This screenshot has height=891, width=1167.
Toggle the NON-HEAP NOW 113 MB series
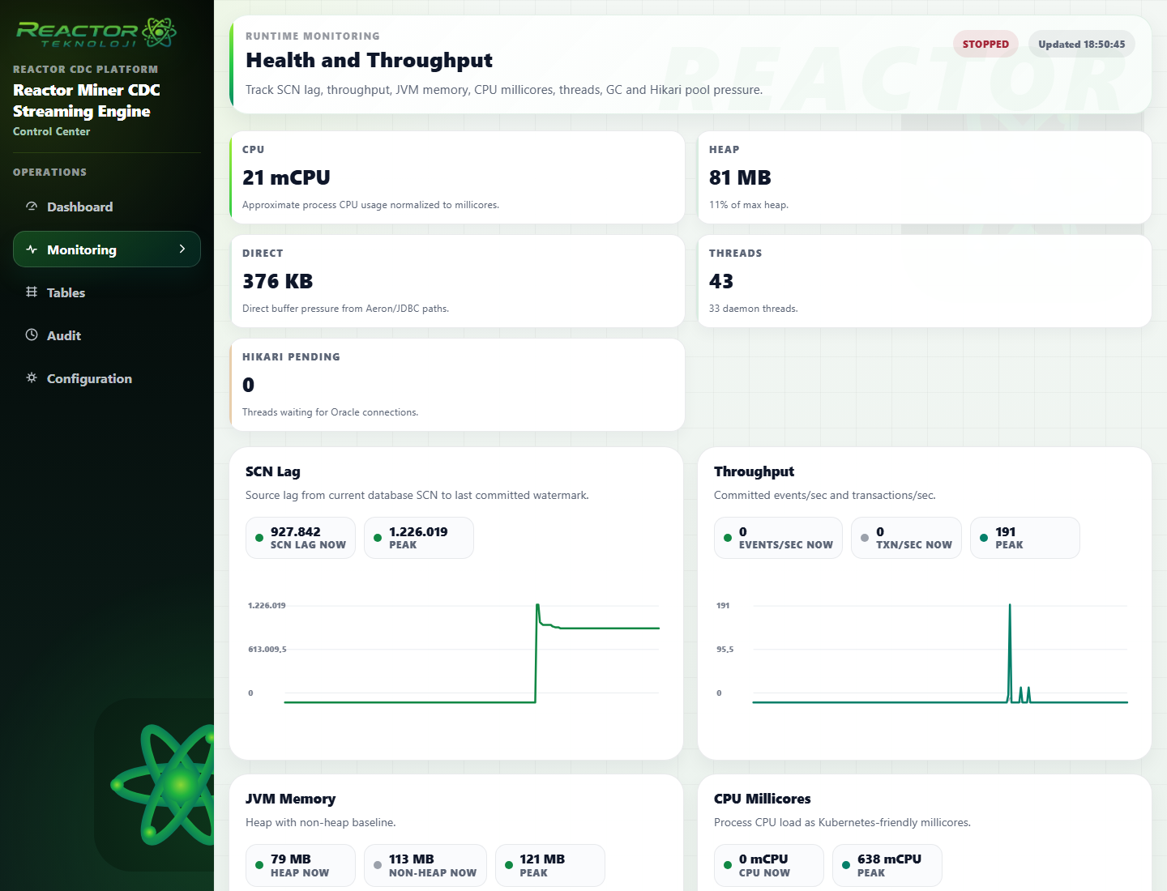click(425, 865)
